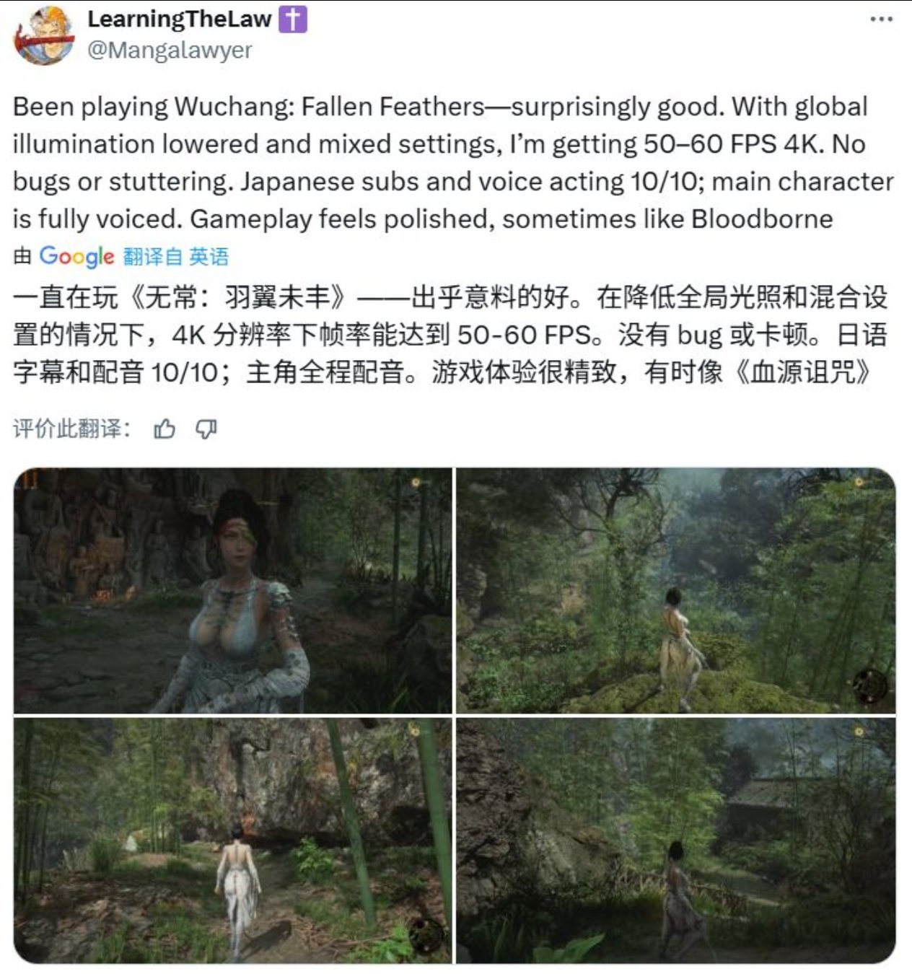Rate the translation with thumbs up

click(165, 429)
